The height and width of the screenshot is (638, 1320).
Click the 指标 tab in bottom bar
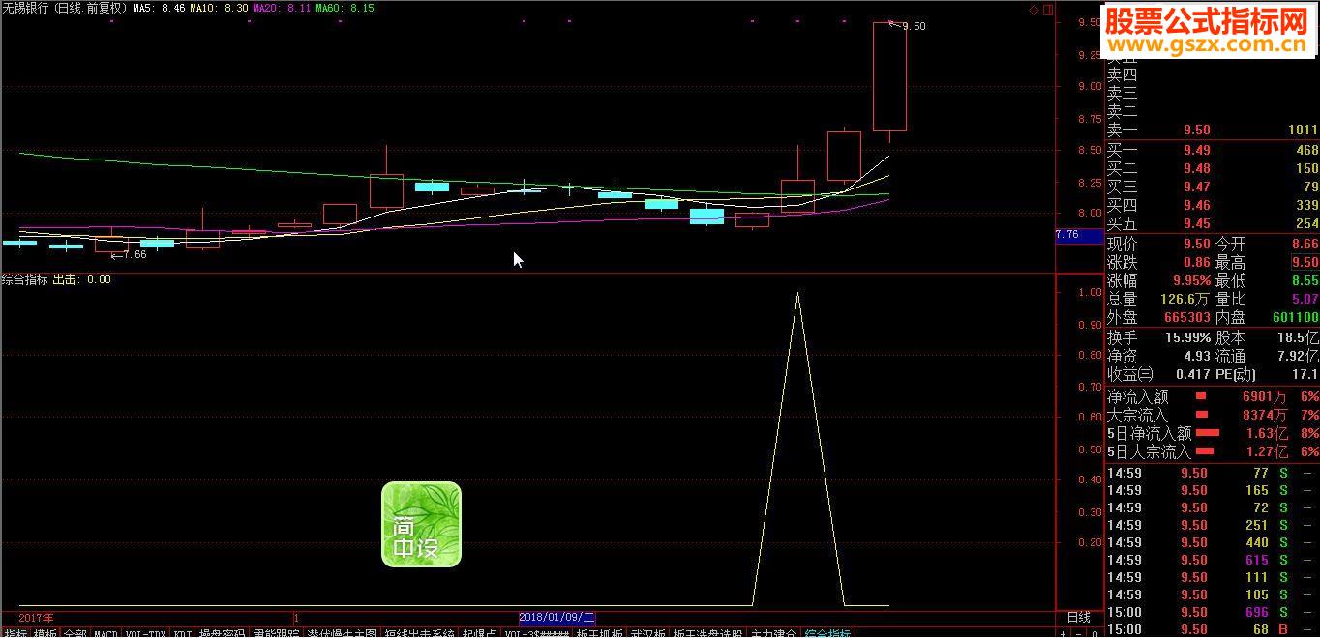click(x=15, y=634)
